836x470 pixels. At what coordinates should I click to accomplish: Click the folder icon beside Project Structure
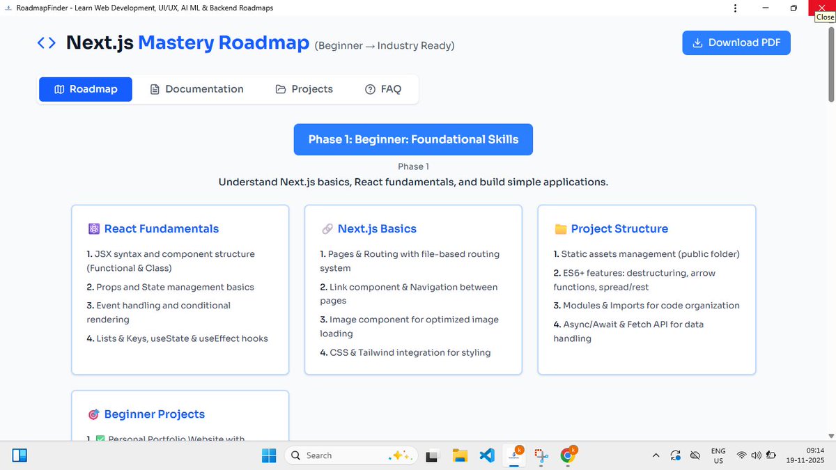(x=560, y=229)
